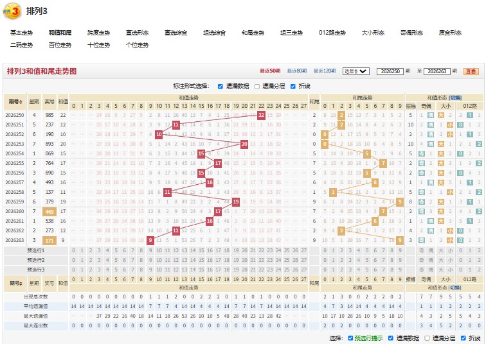The image size is (486, 344).
Task: Click the 排列3 ball logo
Action: pyautogui.click(x=12, y=11)
